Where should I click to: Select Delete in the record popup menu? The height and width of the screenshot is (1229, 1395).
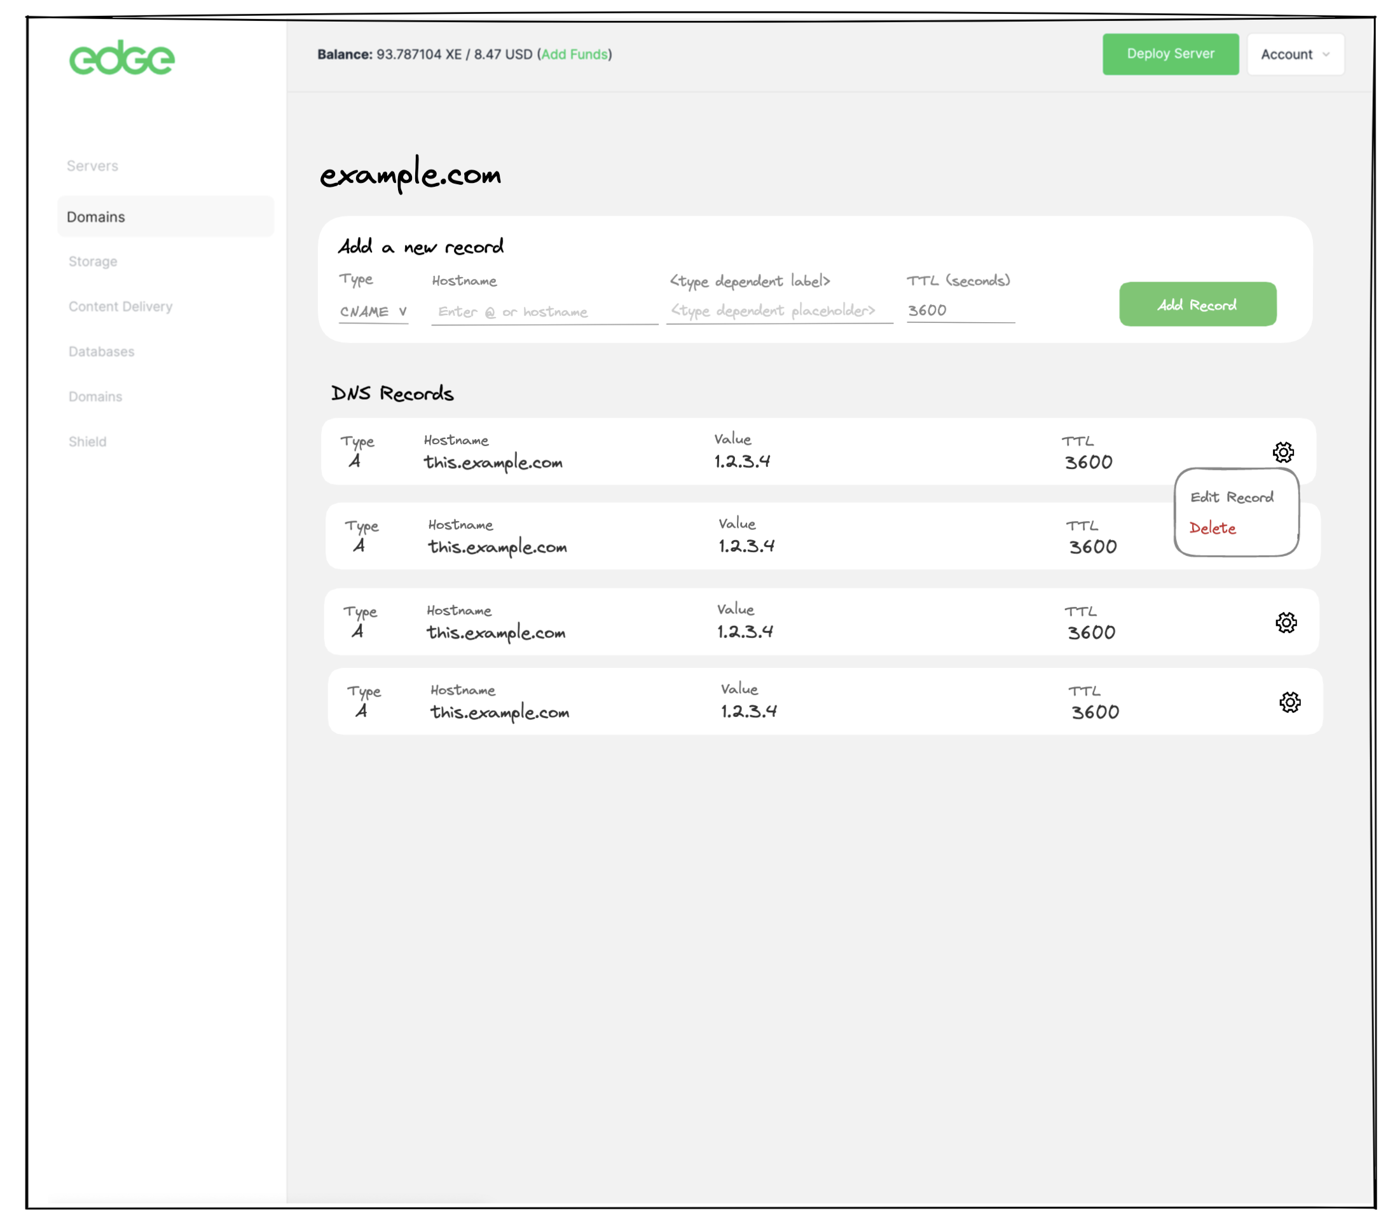tap(1212, 529)
